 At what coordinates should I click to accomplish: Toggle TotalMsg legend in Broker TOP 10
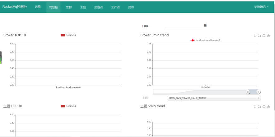[68, 35]
